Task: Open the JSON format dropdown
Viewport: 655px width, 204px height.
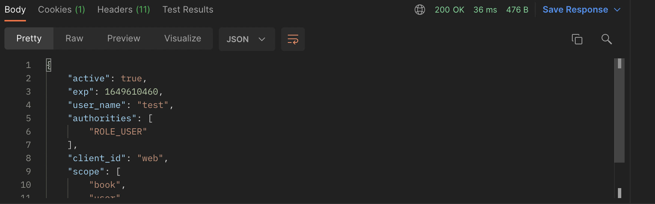Action: pos(247,39)
